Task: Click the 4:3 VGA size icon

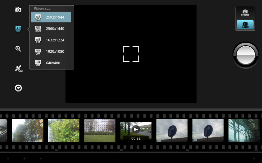Action: pos(38,63)
